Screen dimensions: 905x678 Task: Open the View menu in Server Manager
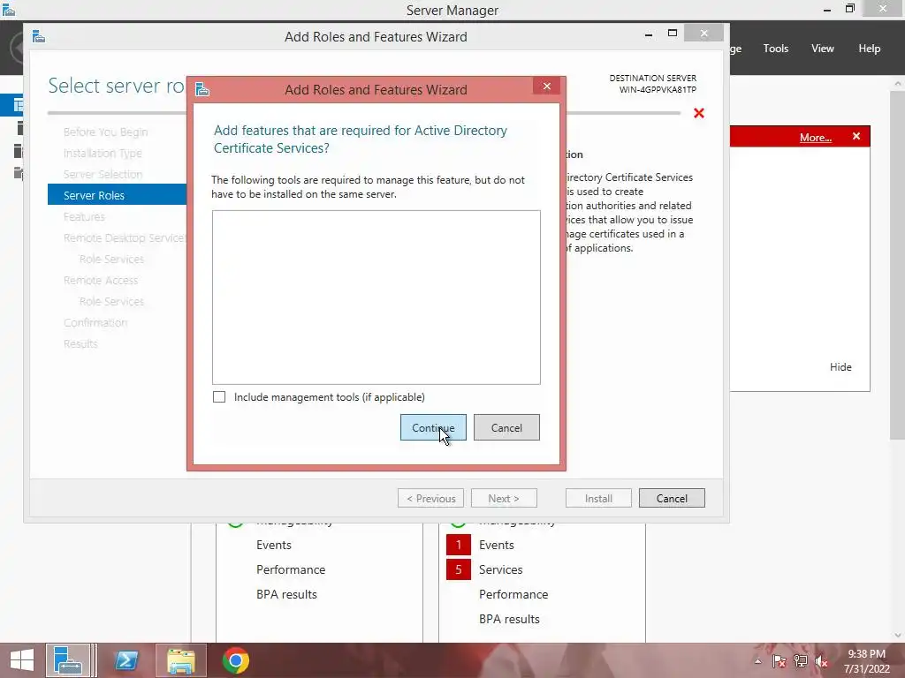point(823,49)
